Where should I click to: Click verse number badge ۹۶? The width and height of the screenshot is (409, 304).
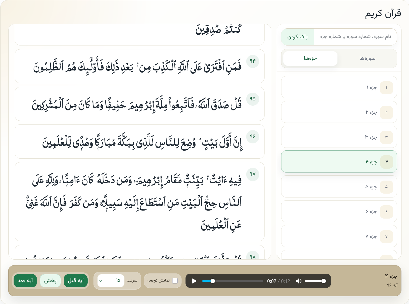coord(253,136)
